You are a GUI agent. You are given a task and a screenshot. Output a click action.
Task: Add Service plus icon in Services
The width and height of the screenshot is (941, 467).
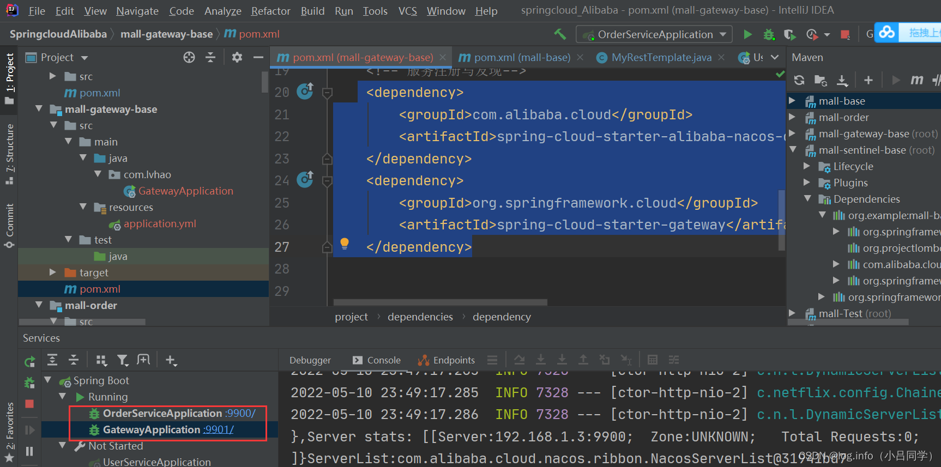pyautogui.click(x=171, y=360)
